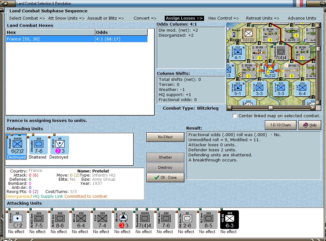
Task: Select the Att Snow Units subphase
Action: [x=66, y=18]
